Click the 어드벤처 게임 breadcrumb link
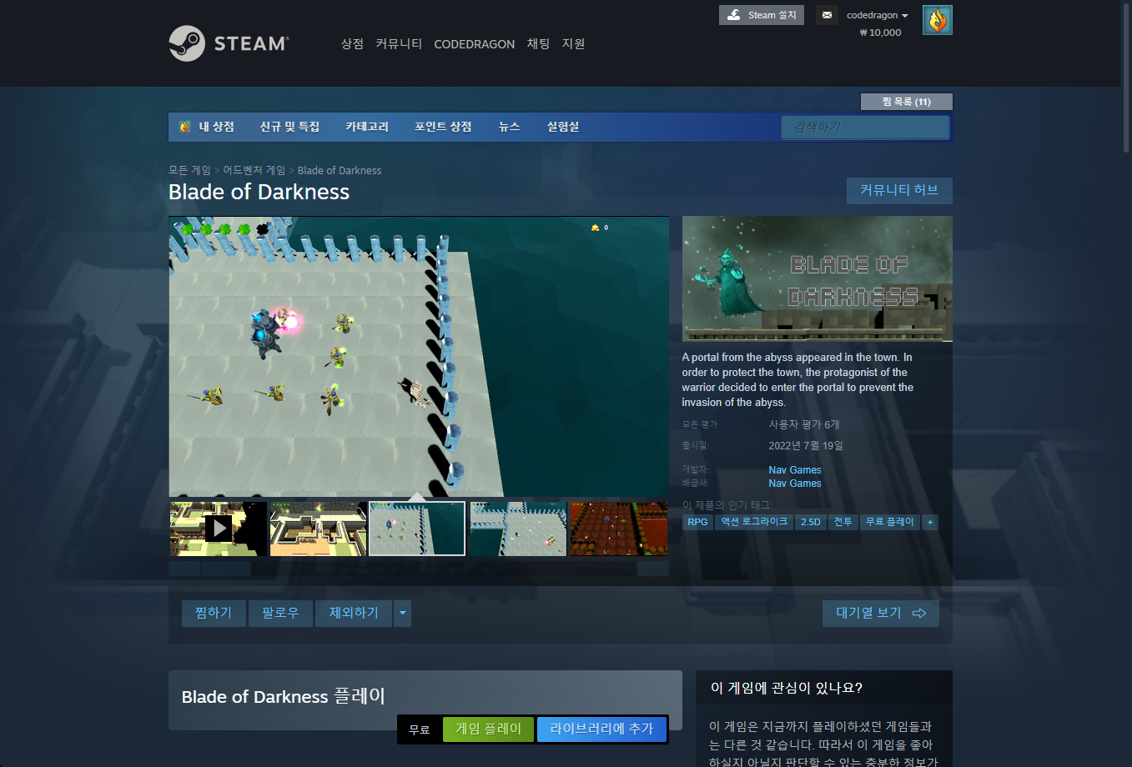The image size is (1132, 767). (254, 170)
